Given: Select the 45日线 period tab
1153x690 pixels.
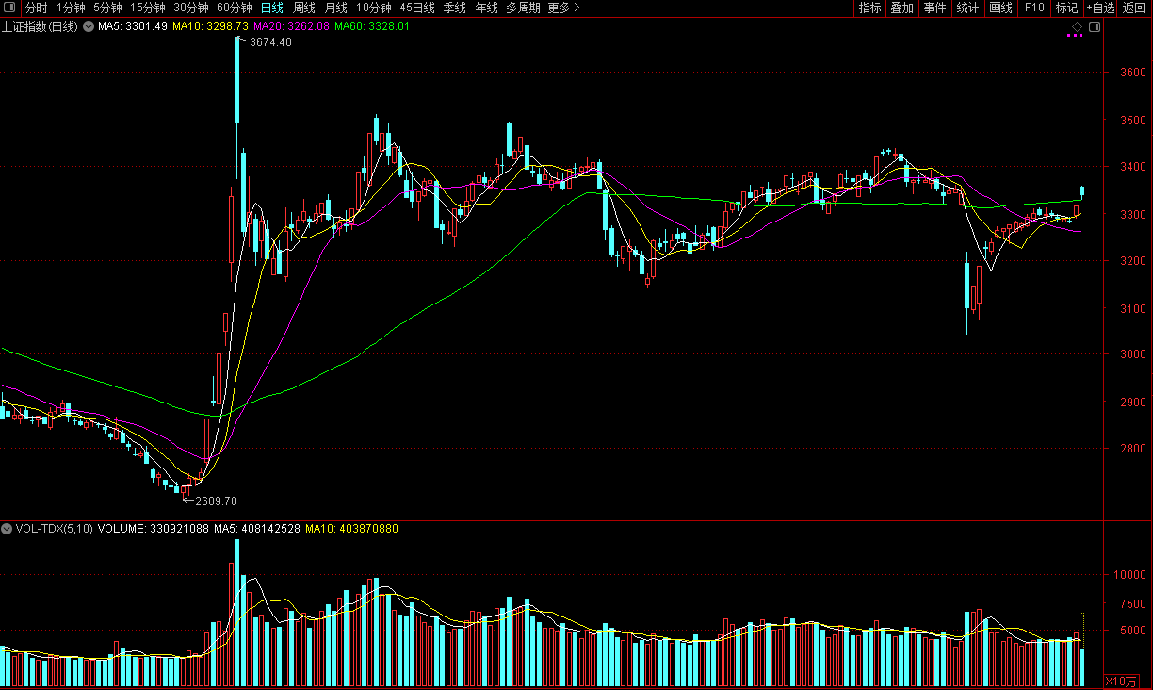Looking at the screenshot, I should coord(417,8).
